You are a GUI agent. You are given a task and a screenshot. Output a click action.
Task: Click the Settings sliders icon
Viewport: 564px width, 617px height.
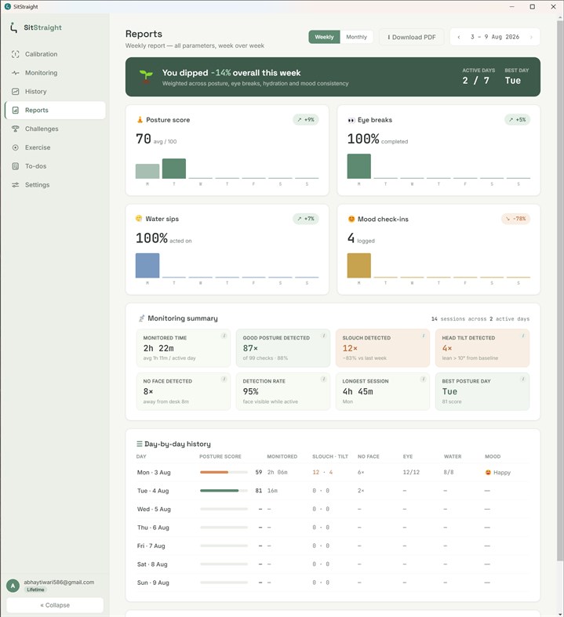click(16, 185)
